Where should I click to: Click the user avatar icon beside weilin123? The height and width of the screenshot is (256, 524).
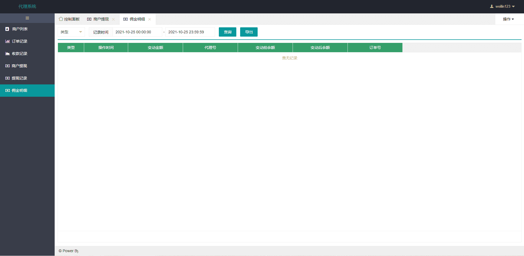point(492,6)
